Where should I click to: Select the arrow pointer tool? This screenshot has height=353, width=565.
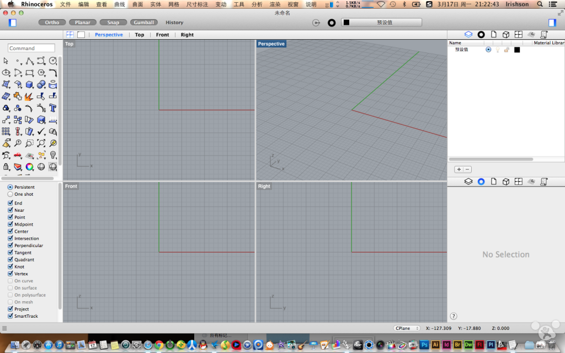coord(6,61)
